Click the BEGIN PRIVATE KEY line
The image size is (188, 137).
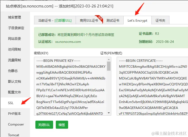click(x=58, y=61)
